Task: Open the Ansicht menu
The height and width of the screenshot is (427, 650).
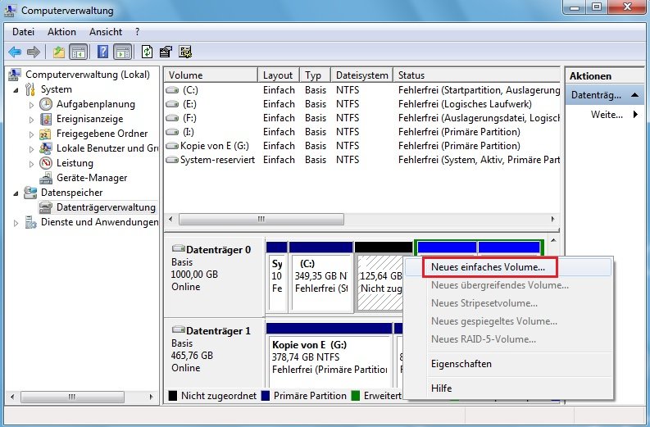Action: tap(106, 32)
